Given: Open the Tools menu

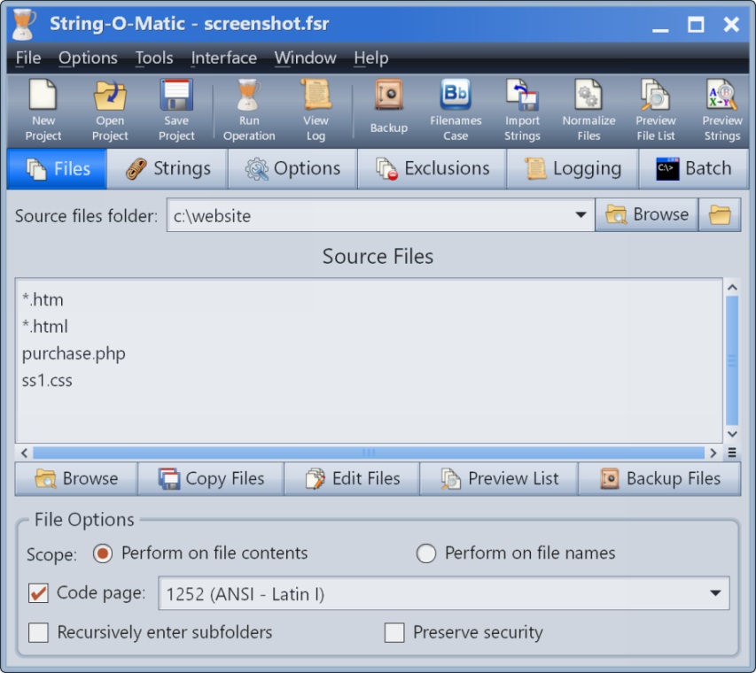Looking at the screenshot, I should [154, 58].
